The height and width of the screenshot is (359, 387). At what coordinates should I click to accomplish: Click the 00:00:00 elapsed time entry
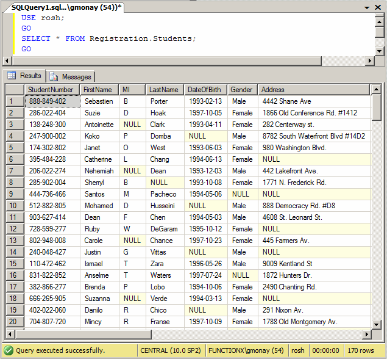(x=326, y=350)
